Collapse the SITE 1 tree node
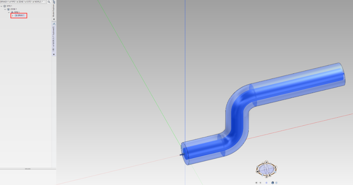Screen dimensions: 353x185 click(x=1, y=6)
